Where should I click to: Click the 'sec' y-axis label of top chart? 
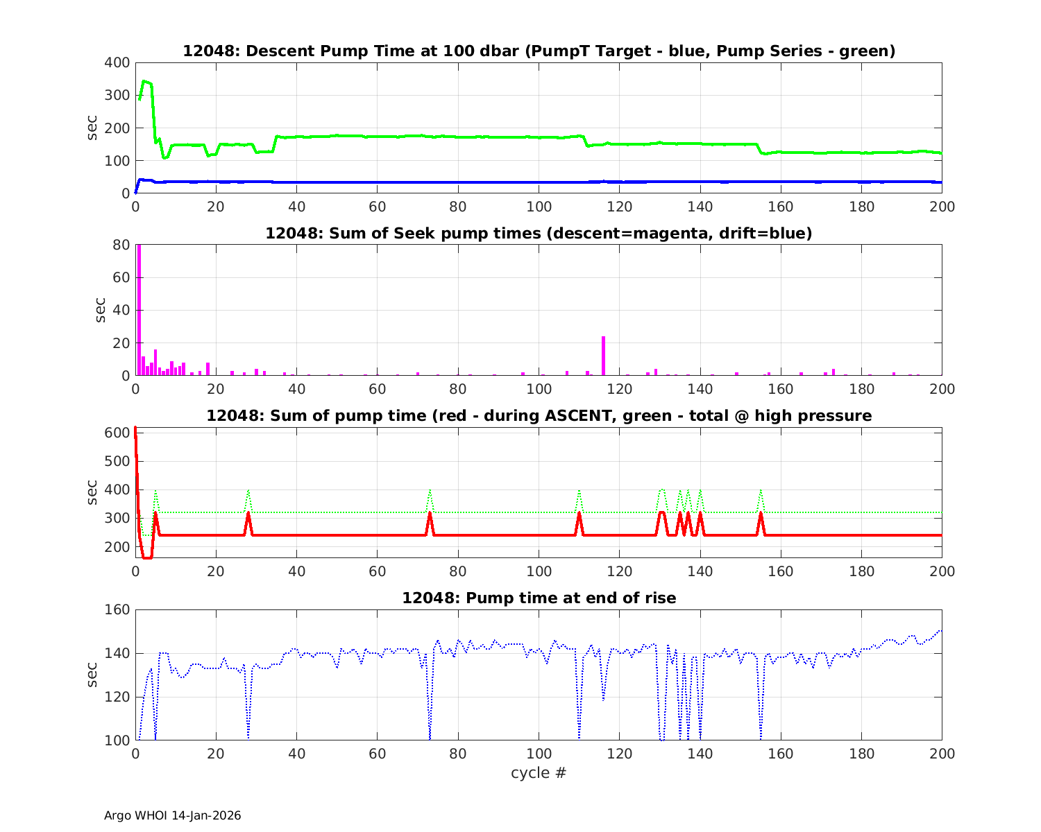[92, 128]
